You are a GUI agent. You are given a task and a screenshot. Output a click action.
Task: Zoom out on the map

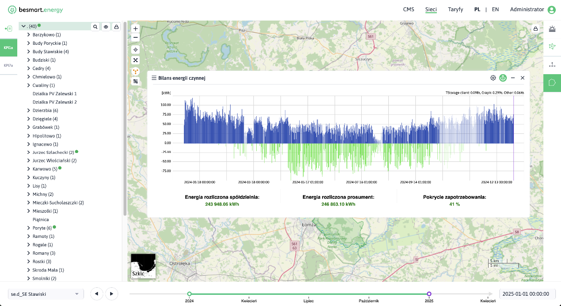point(136,37)
